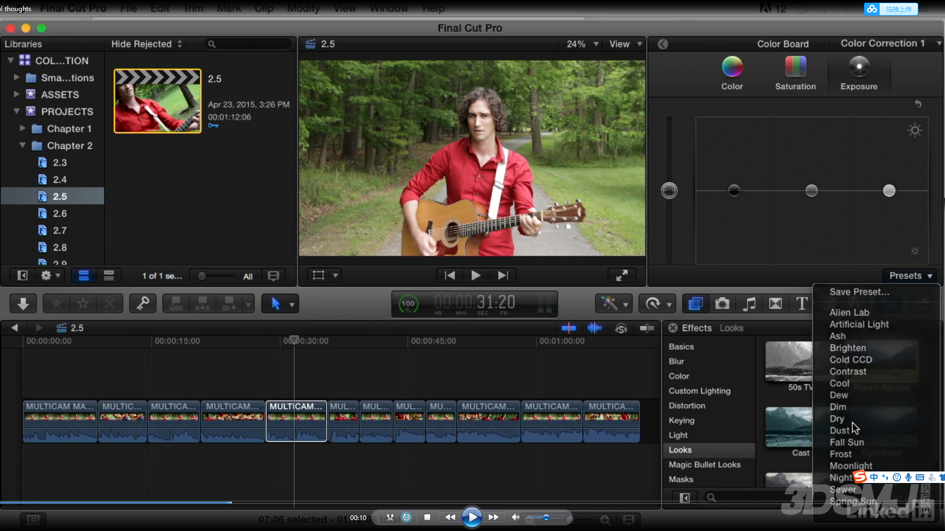
Task: Close the Effects browser
Action: point(673,328)
